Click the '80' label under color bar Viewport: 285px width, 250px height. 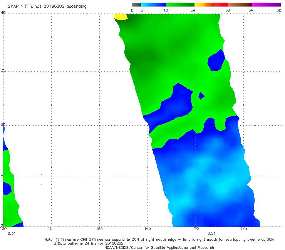tap(279, 10)
